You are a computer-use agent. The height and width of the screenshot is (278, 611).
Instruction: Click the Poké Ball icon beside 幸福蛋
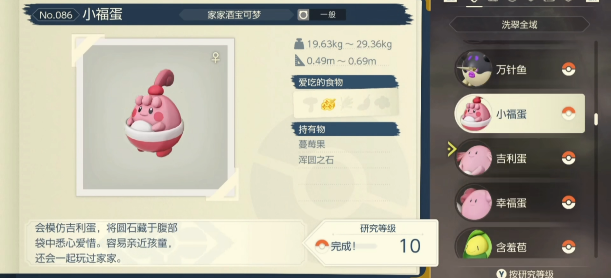click(x=568, y=202)
